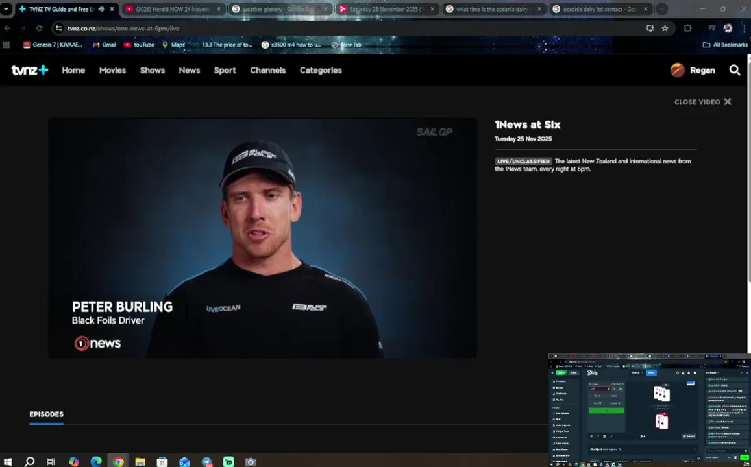Open the Stake blackjack picture-in-picture window
This screenshot has height=467, width=751.
click(650, 410)
